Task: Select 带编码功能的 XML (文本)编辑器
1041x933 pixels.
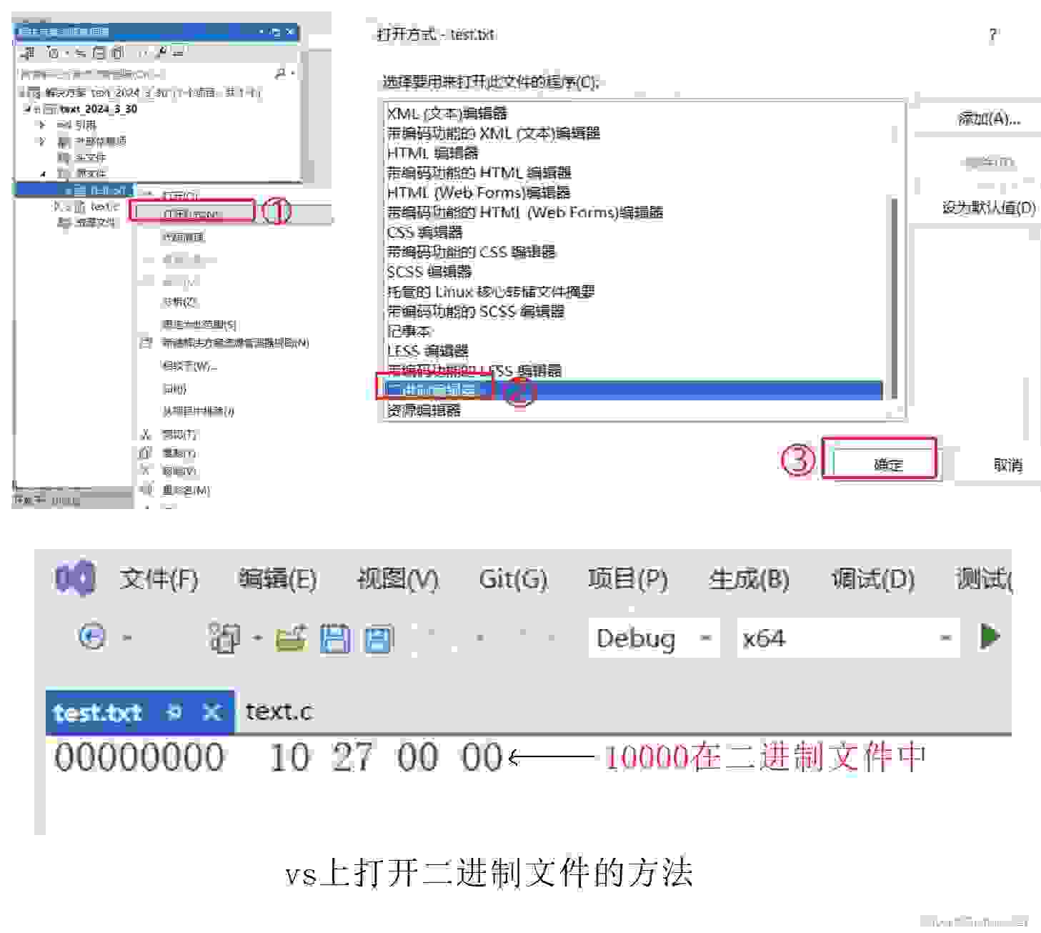Action: click(494, 133)
